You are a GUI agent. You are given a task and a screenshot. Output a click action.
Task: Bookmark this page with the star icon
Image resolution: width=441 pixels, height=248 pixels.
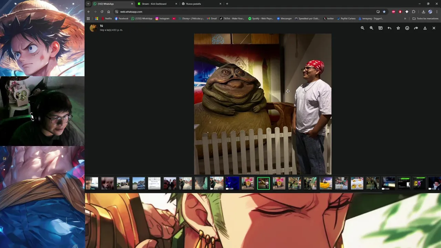384,12
